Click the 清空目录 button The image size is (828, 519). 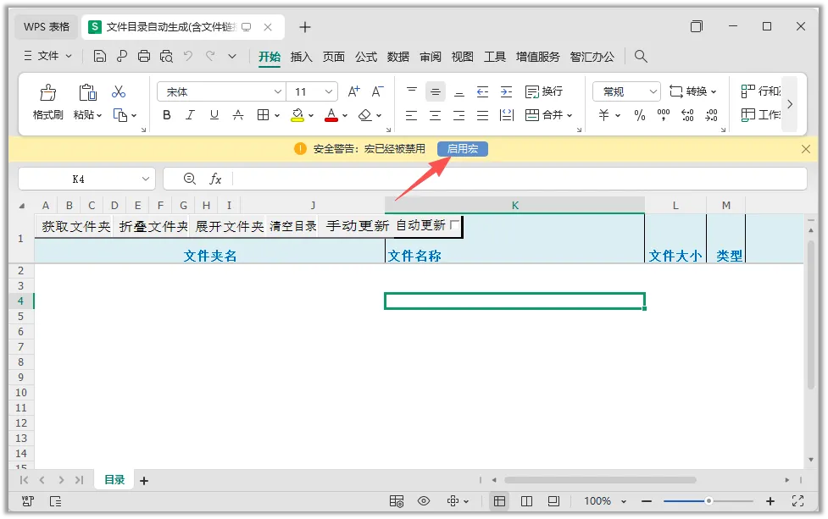coord(292,226)
